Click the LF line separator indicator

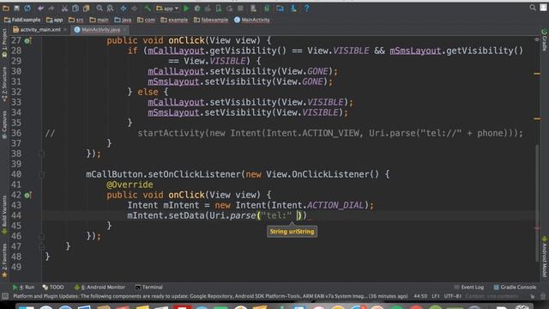click(x=435, y=296)
